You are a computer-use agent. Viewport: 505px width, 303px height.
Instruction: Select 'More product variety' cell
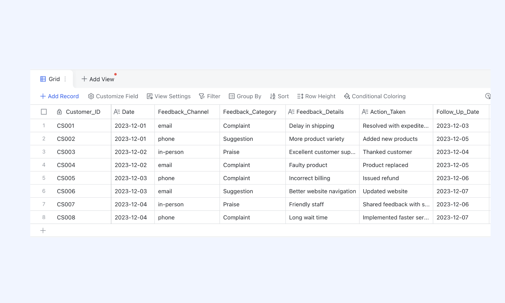tap(322, 139)
